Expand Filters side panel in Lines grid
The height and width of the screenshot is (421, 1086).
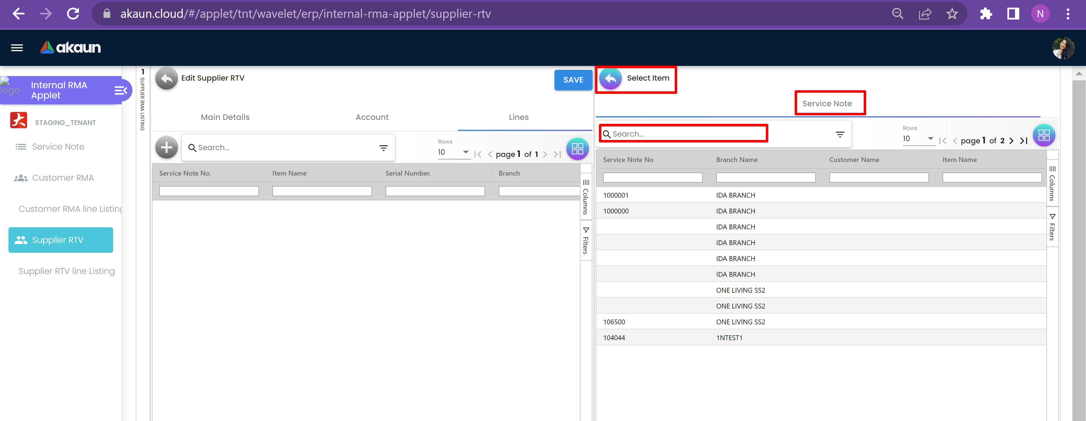586,241
